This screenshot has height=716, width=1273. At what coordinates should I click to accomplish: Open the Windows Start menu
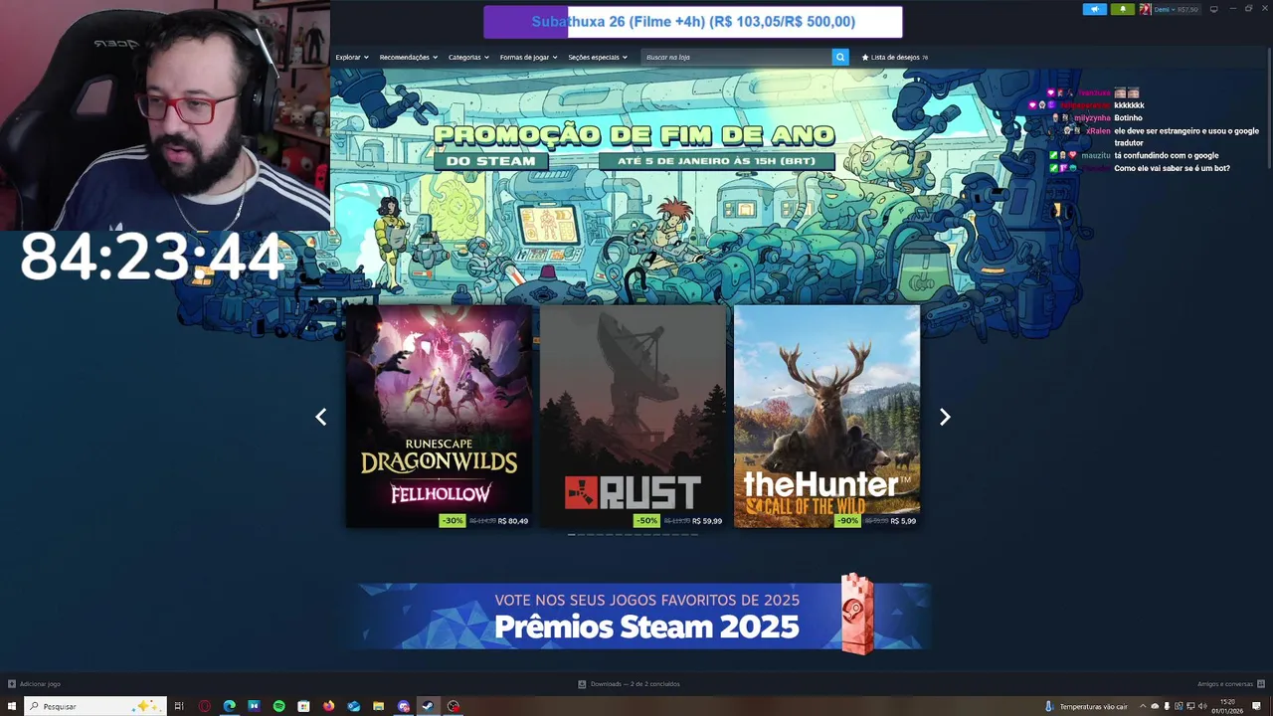point(12,706)
